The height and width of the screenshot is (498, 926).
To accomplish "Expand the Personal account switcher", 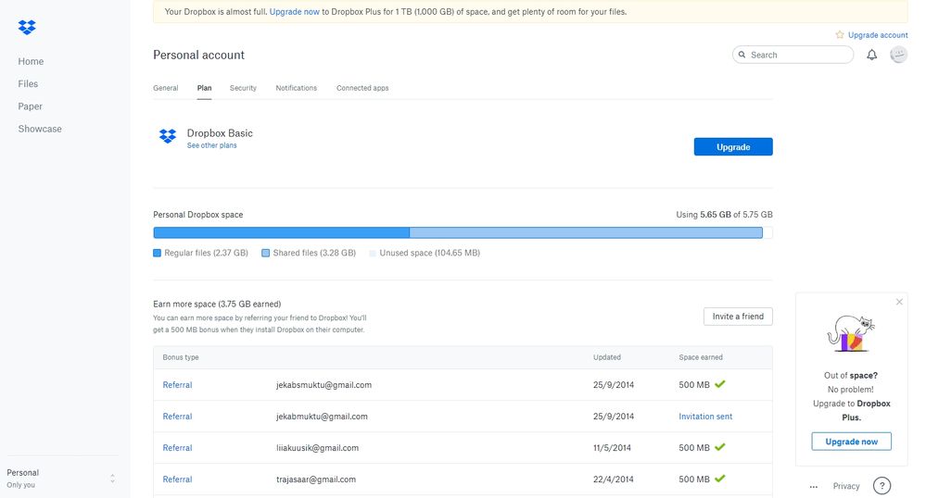I will tap(112, 478).
